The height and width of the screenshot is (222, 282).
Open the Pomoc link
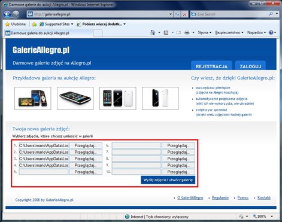click(x=243, y=197)
